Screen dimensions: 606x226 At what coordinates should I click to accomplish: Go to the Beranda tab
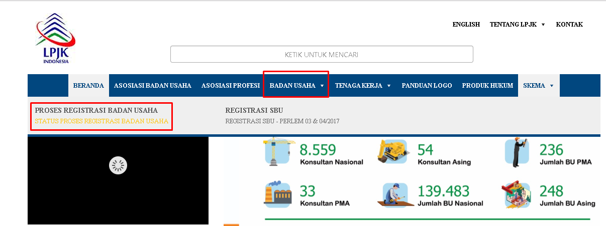(88, 86)
